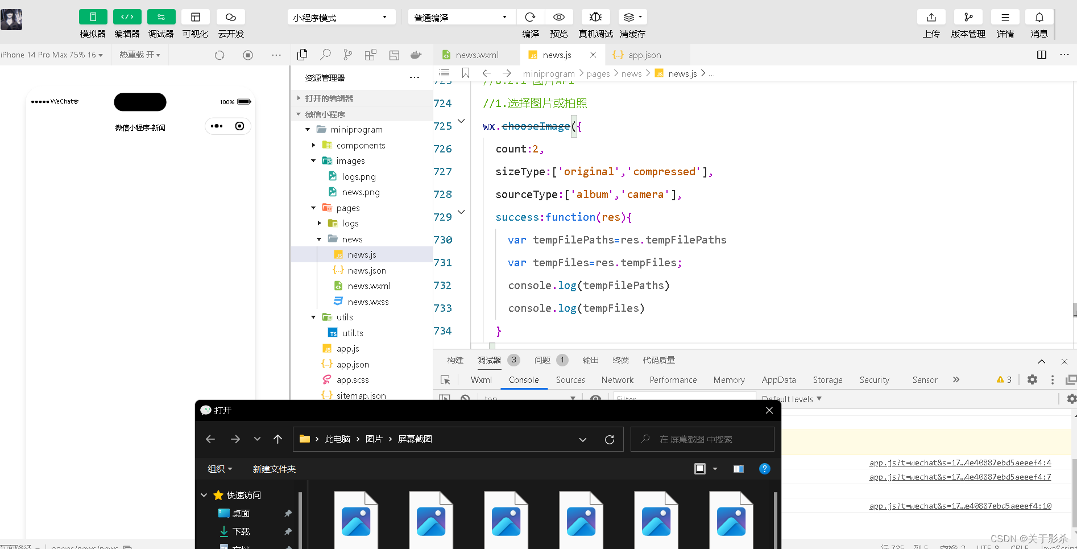Open the Default levels dropdown
The height and width of the screenshot is (549, 1077).
click(792, 399)
